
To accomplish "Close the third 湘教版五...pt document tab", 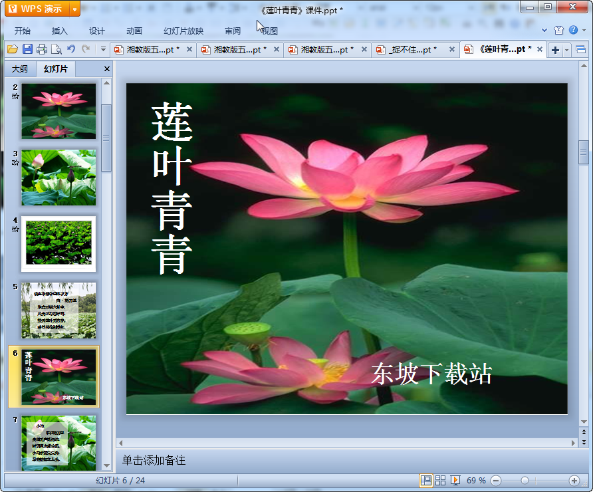I will [x=364, y=49].
